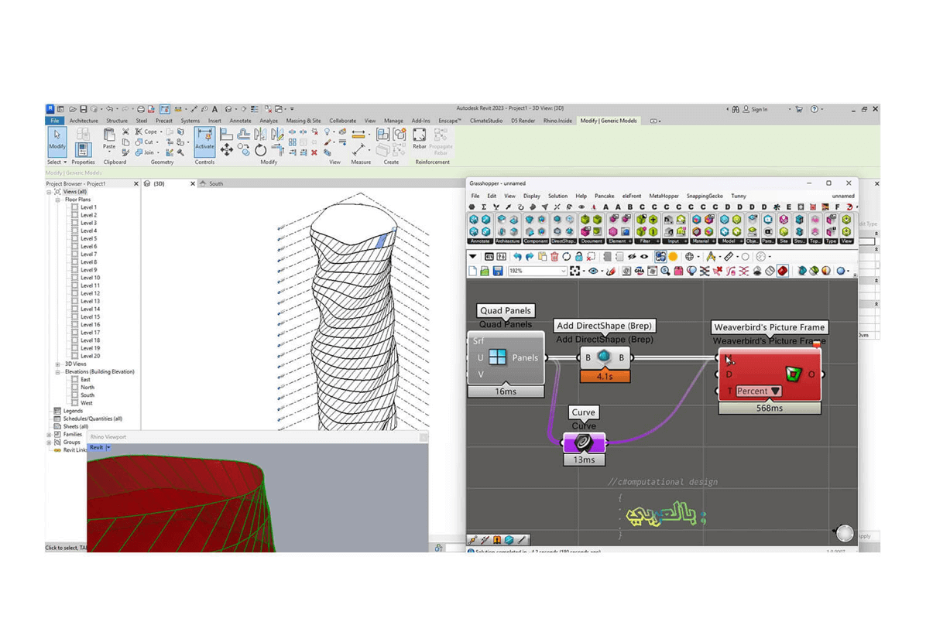Screen dimensions: 926x639
Task: Collapse the Floor Plans tree node
Action: pos(57,200)
